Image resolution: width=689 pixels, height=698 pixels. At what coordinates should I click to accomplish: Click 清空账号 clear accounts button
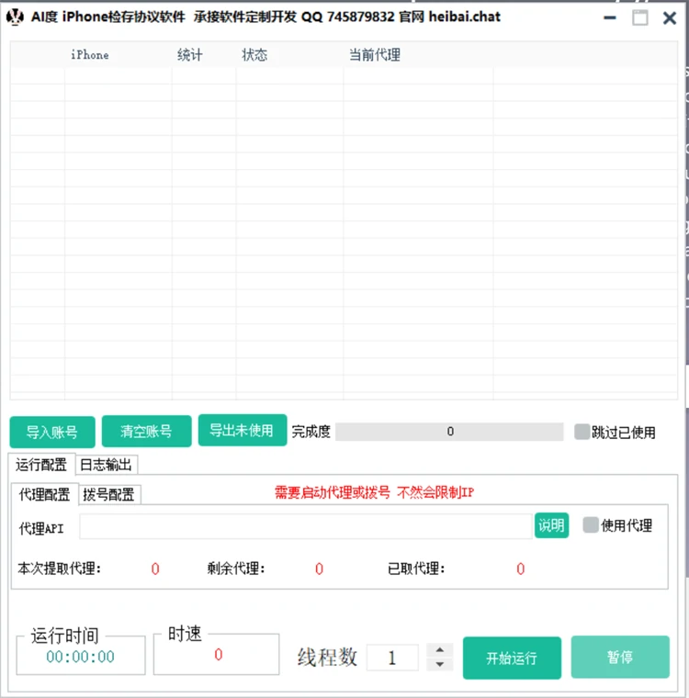point(147,431)
